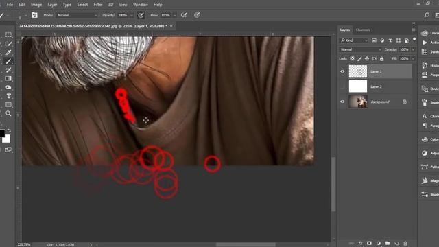
Task: Open the File menu
Action: click(x=10, y=5)
